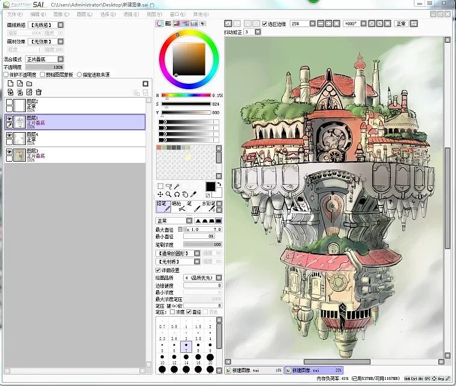
Task: Open 绘画品质 quality dropdown
Action: (x=219, y=277)
